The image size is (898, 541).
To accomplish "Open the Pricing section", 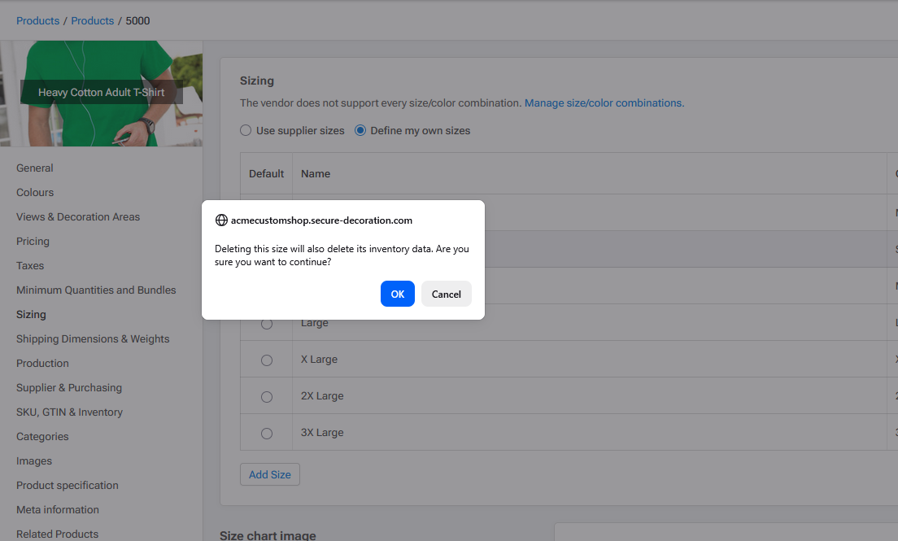I will pos(33,241).
